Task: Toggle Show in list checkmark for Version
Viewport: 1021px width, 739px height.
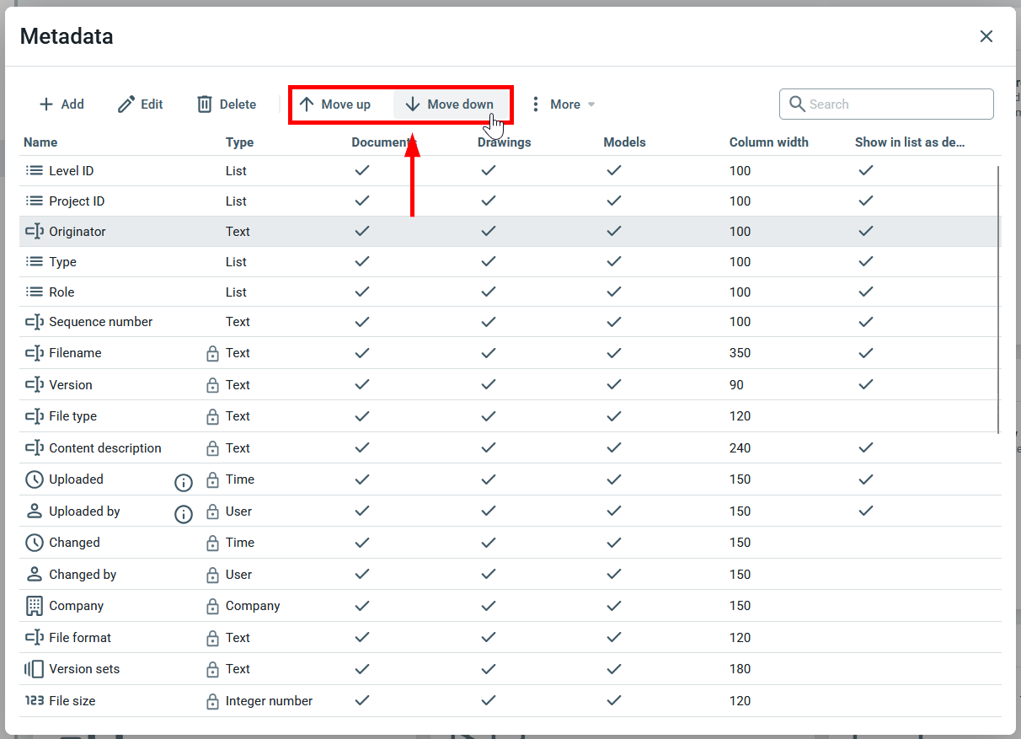Action: click(x=865, y=384)
